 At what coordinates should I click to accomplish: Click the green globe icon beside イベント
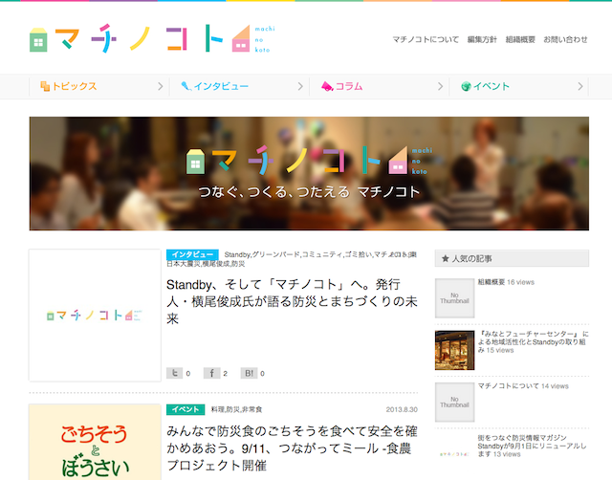[466, 86]
